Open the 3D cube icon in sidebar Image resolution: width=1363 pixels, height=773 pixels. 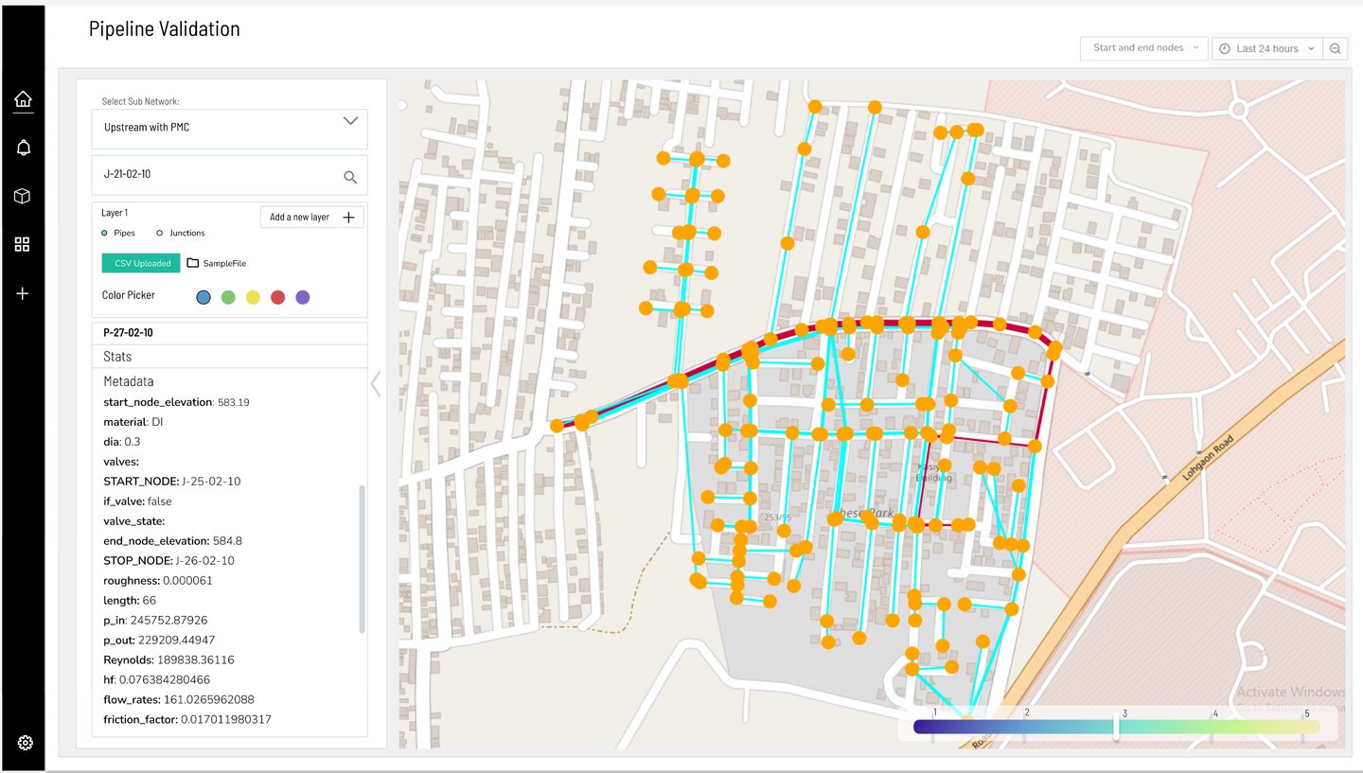[23, 196]
